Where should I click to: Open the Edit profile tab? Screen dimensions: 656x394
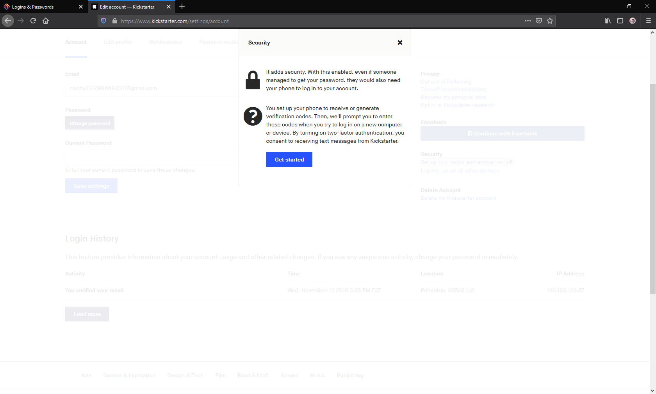[118, 42]
